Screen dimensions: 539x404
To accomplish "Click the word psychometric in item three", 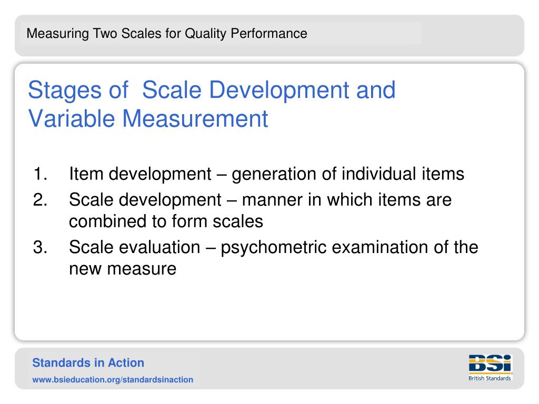I will click(x=274, y=248).
